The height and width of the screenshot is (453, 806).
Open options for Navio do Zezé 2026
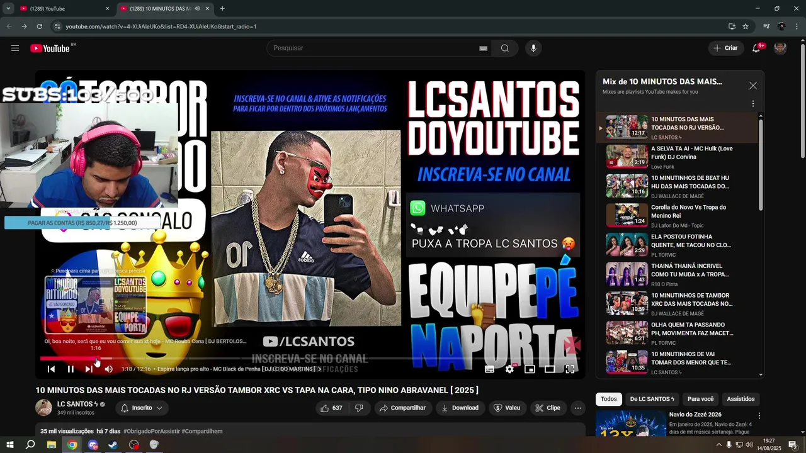[x=759, y=416]
